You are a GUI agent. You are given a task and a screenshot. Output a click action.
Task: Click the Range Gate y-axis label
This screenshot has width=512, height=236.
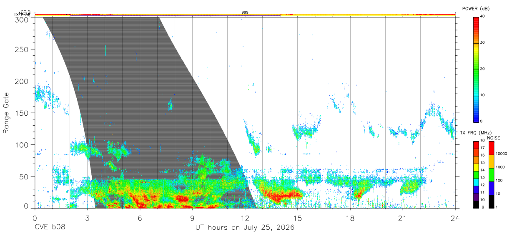(6, 113)
